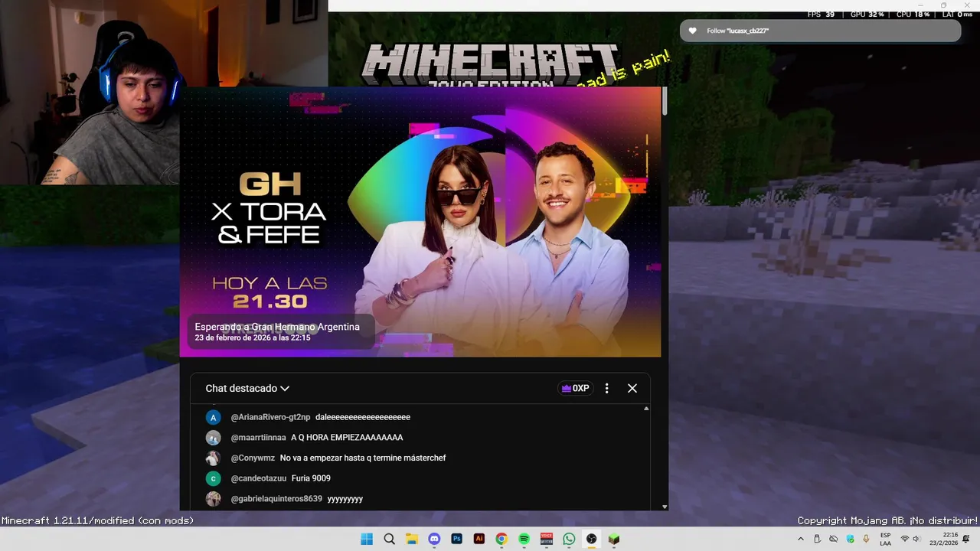Image resolution: width=980 pixels, height=551 pixels.
Task: Open Photoshop from the taskbar
Action: (x=456, y=539)
